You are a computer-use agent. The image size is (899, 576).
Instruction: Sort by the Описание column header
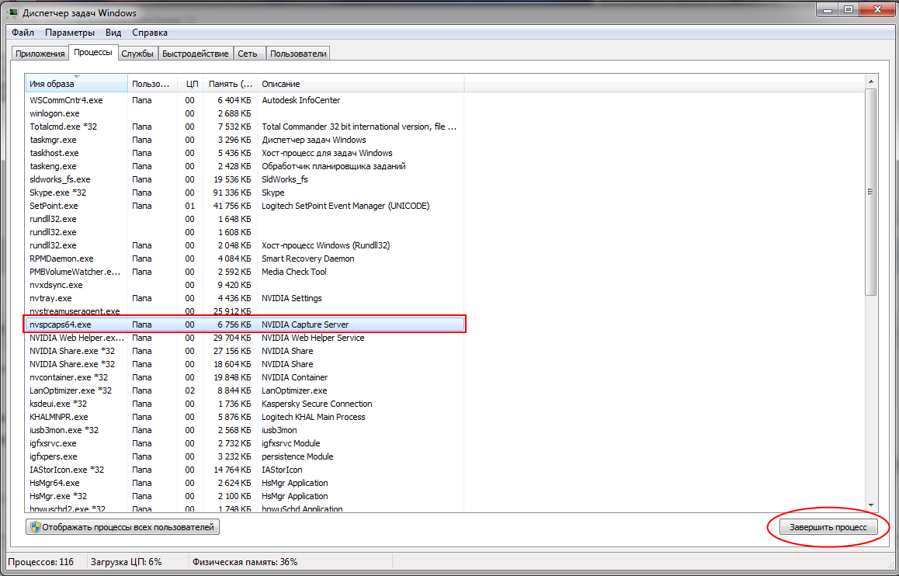click(361, 84)
